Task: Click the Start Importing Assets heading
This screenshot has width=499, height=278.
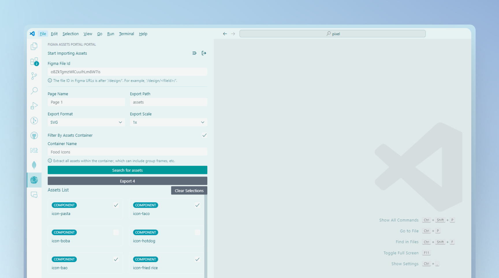Action: pos(67,53)
